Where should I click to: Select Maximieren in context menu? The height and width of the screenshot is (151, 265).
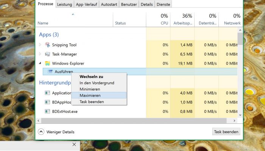point(99,96)
